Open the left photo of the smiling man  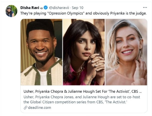coord(41,52)
